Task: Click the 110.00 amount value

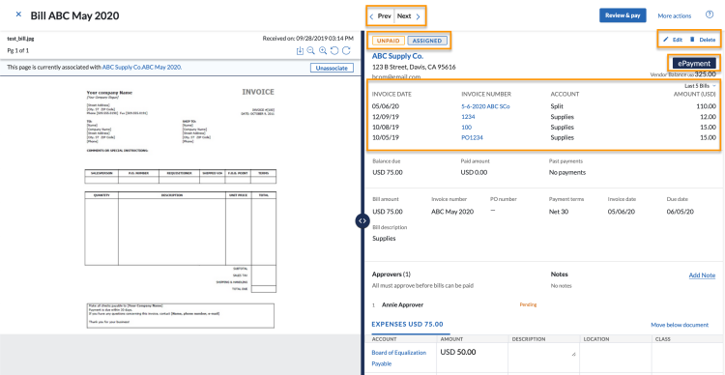Action: click(705, 106)
